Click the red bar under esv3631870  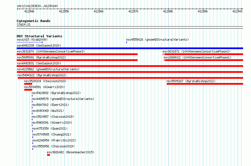pos(77,54)
